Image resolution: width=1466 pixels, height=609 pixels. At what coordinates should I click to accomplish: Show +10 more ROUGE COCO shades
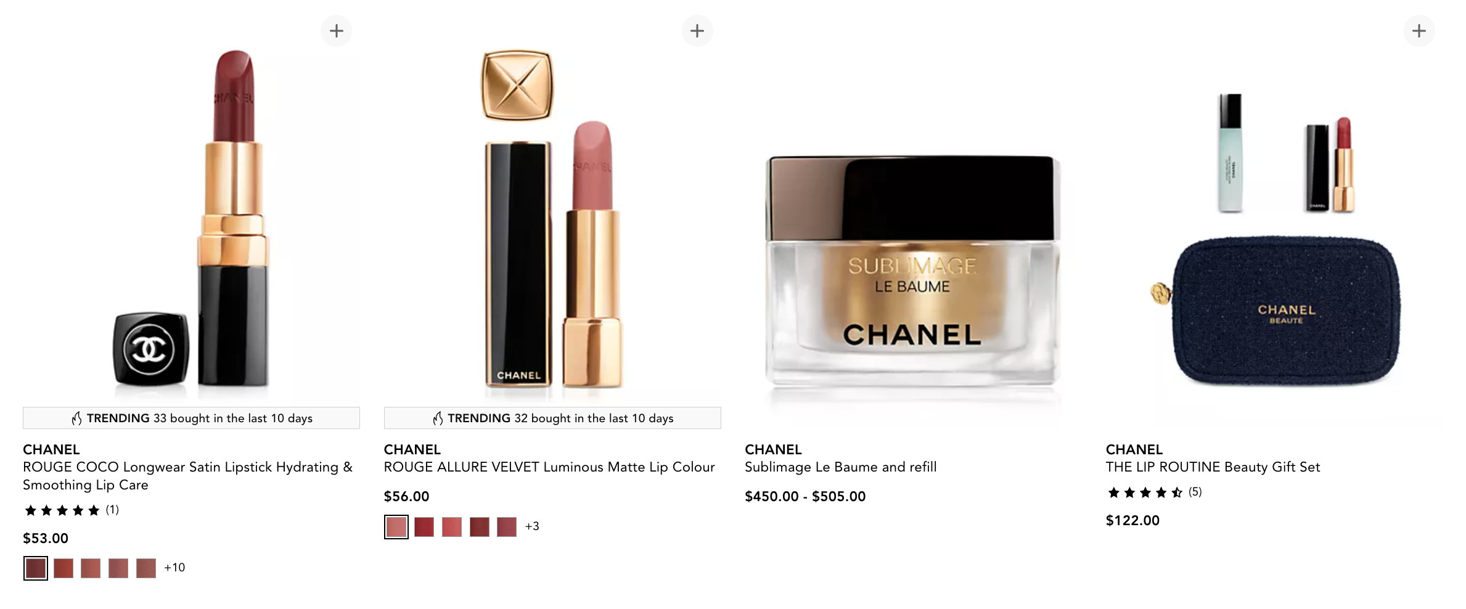click(x=174, y=568)
